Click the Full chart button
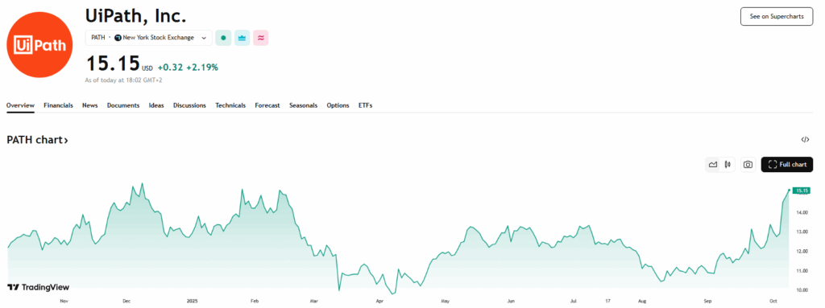The height and width of the screenshot is (308, 825). click(787, 165)
